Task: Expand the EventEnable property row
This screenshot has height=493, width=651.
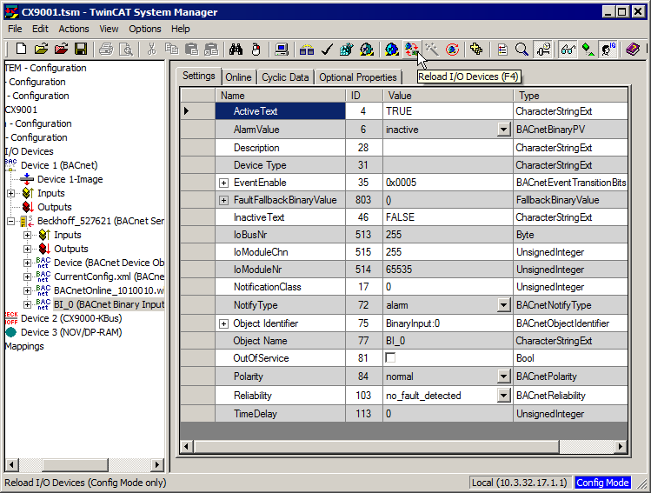Action: (223, 183)
